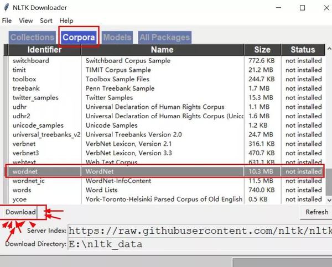This screenshot has width=332, height=267.
Task: Open the Help menu
Action: point(66,20)
